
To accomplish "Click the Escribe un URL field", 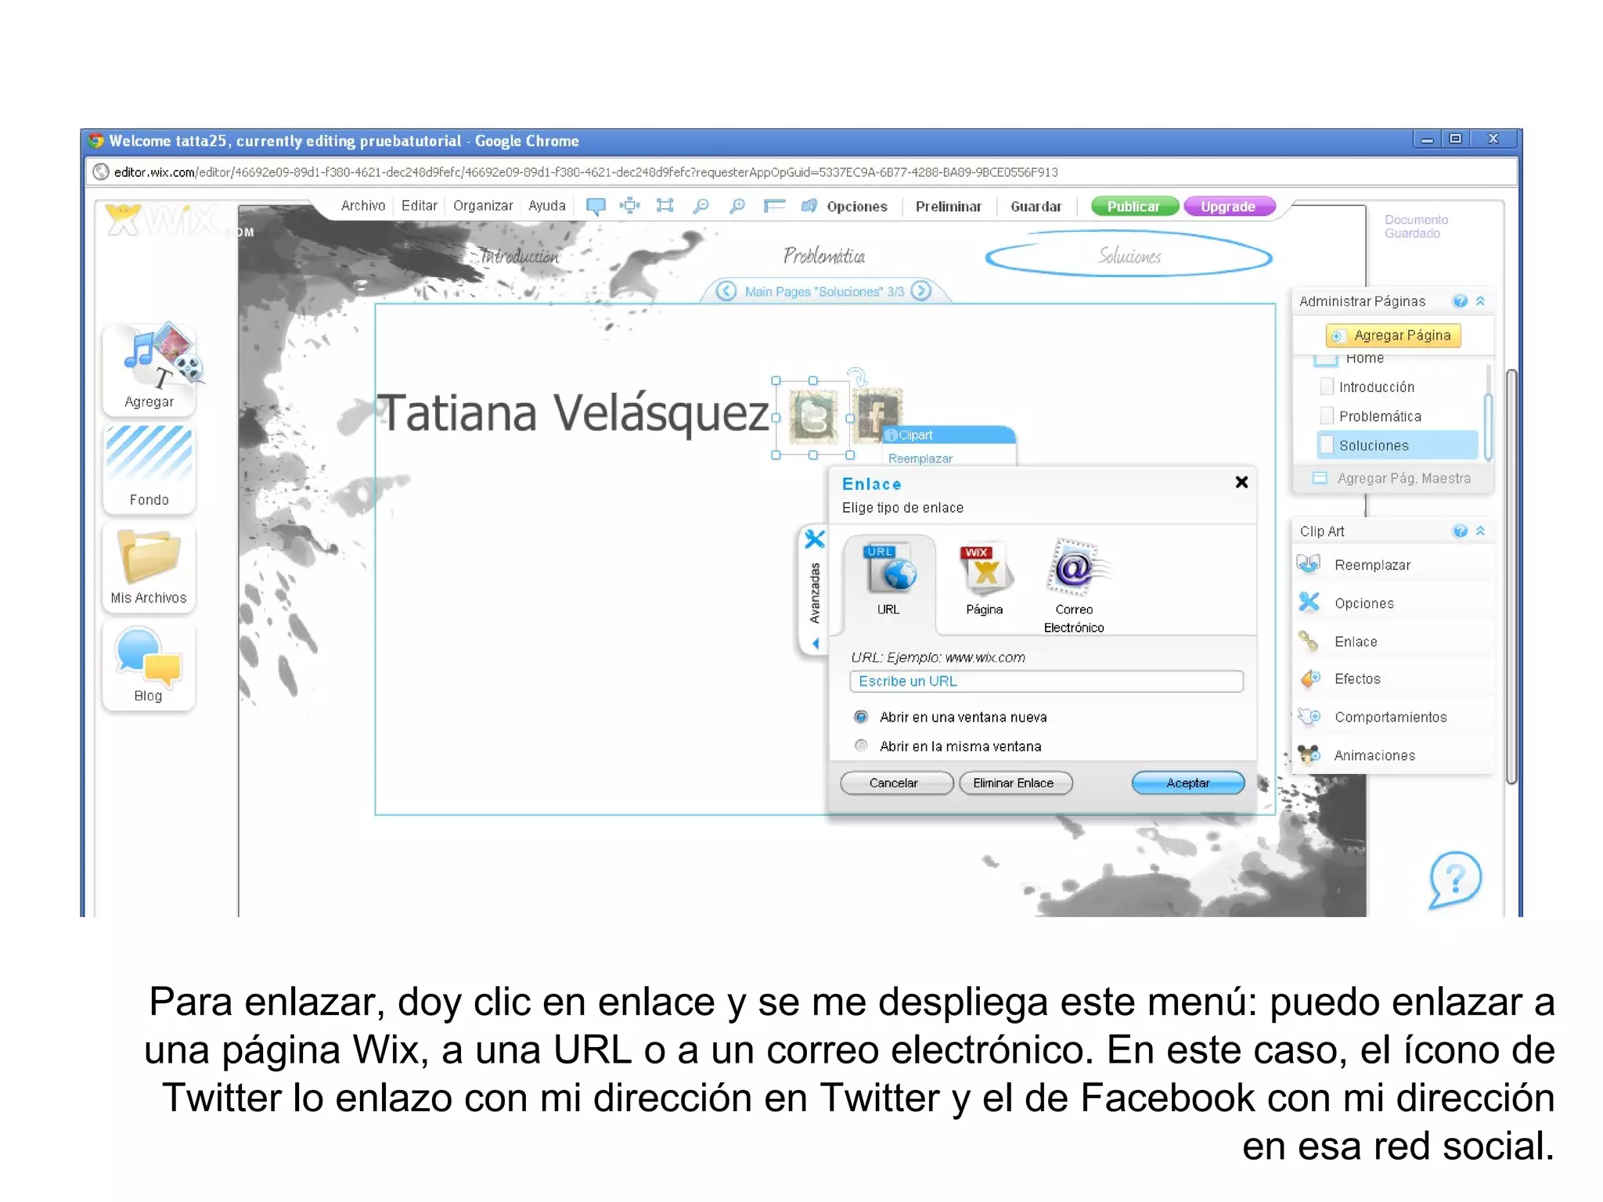I will [x=1046, y=681].
